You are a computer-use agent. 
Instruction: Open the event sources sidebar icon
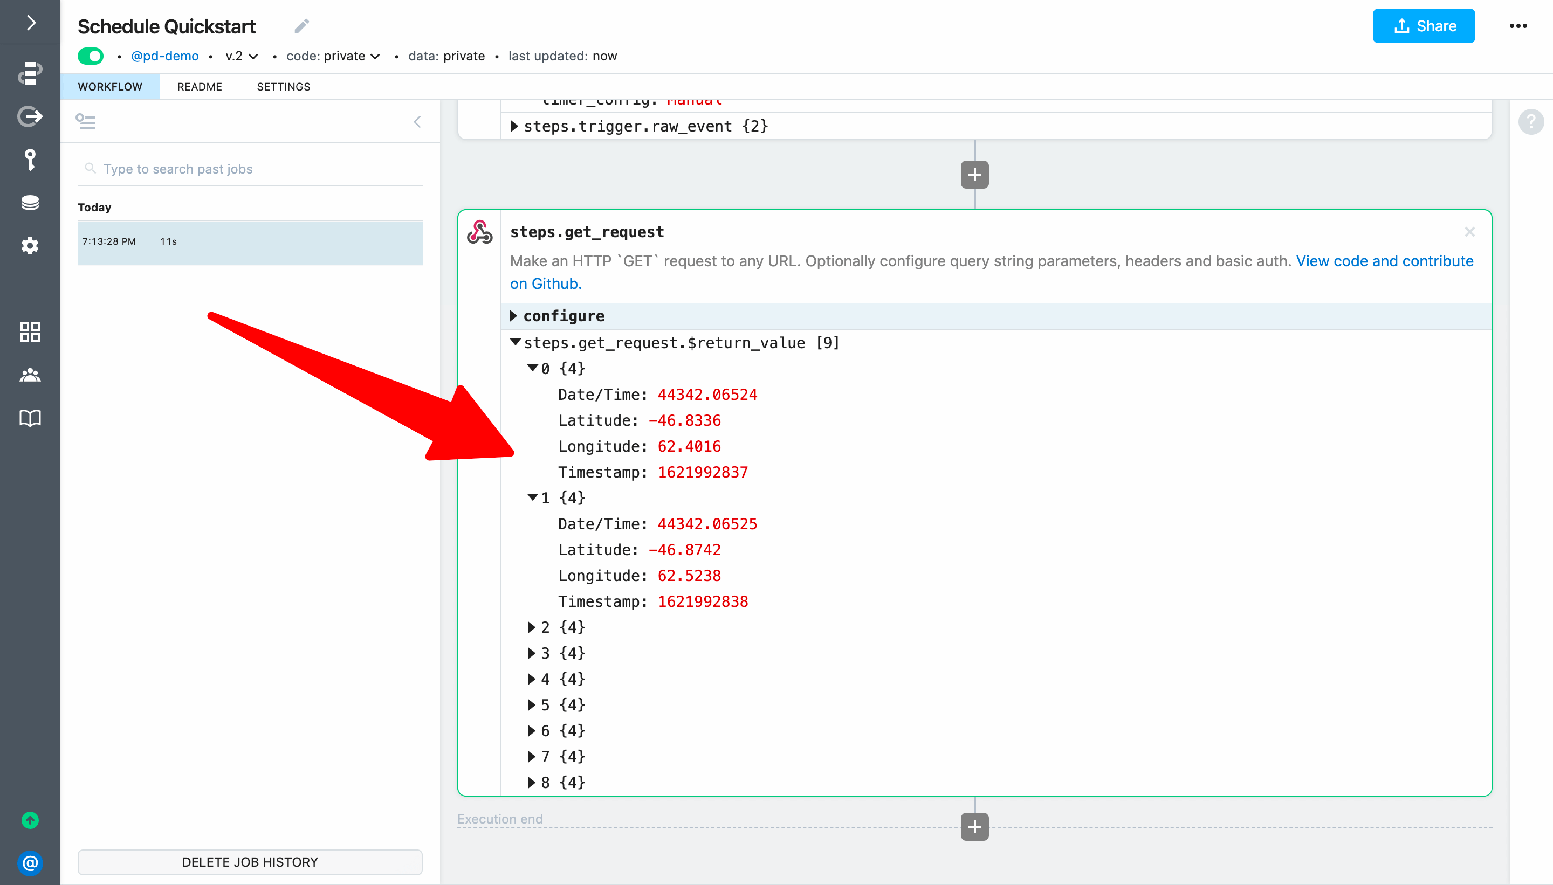[30, 116]
